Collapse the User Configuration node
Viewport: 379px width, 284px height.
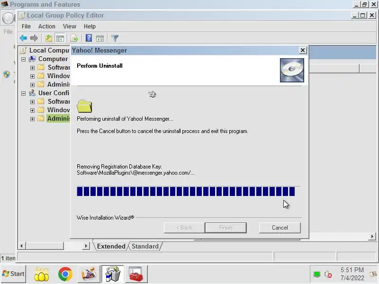23,93
